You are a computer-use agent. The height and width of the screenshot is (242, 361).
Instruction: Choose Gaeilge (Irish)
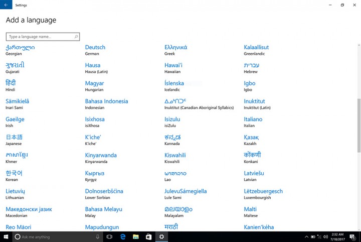[15, 122]
